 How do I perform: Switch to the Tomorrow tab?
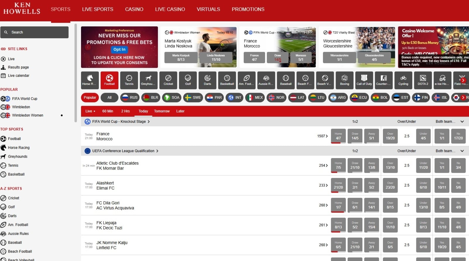tap(162, 111)
